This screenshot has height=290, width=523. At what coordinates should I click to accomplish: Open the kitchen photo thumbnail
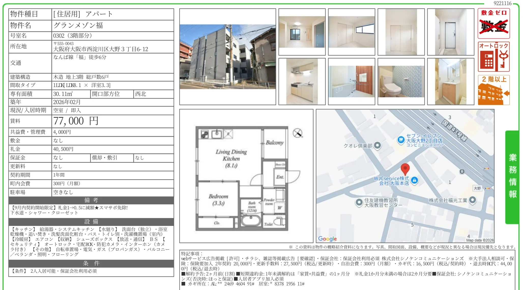click(302, 82)
